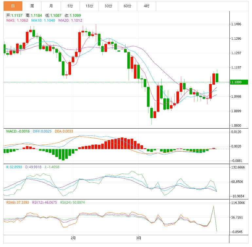Click the DIFF: 0.0025 indicator label
The image size is (252, 247).
[42, 131]
